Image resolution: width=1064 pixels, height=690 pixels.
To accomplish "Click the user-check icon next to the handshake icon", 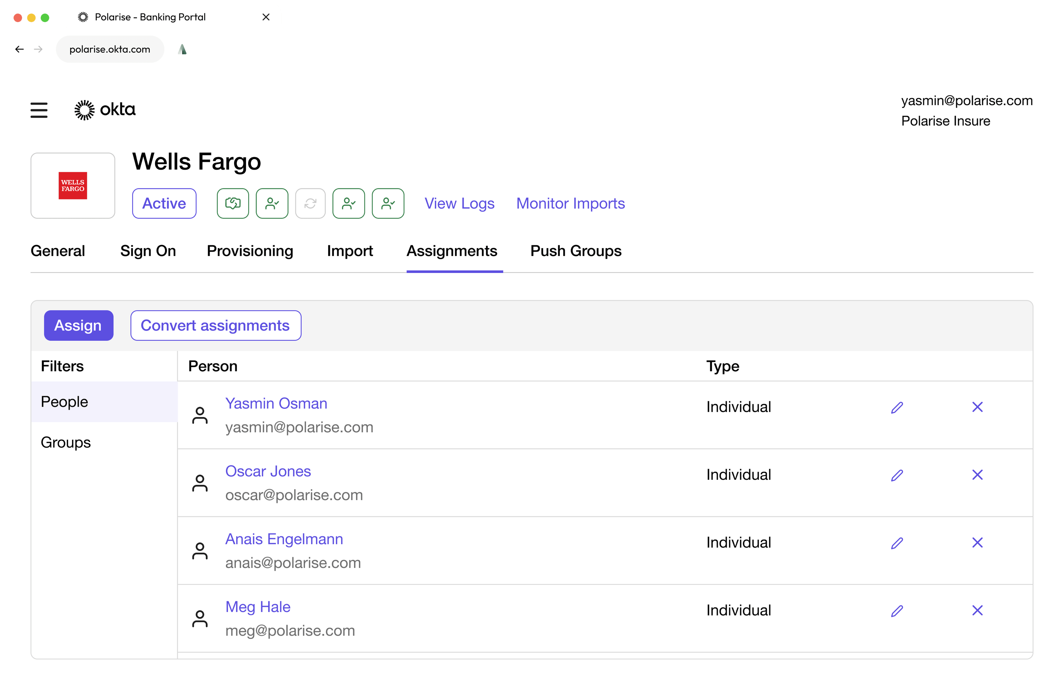I will [272, 204].
